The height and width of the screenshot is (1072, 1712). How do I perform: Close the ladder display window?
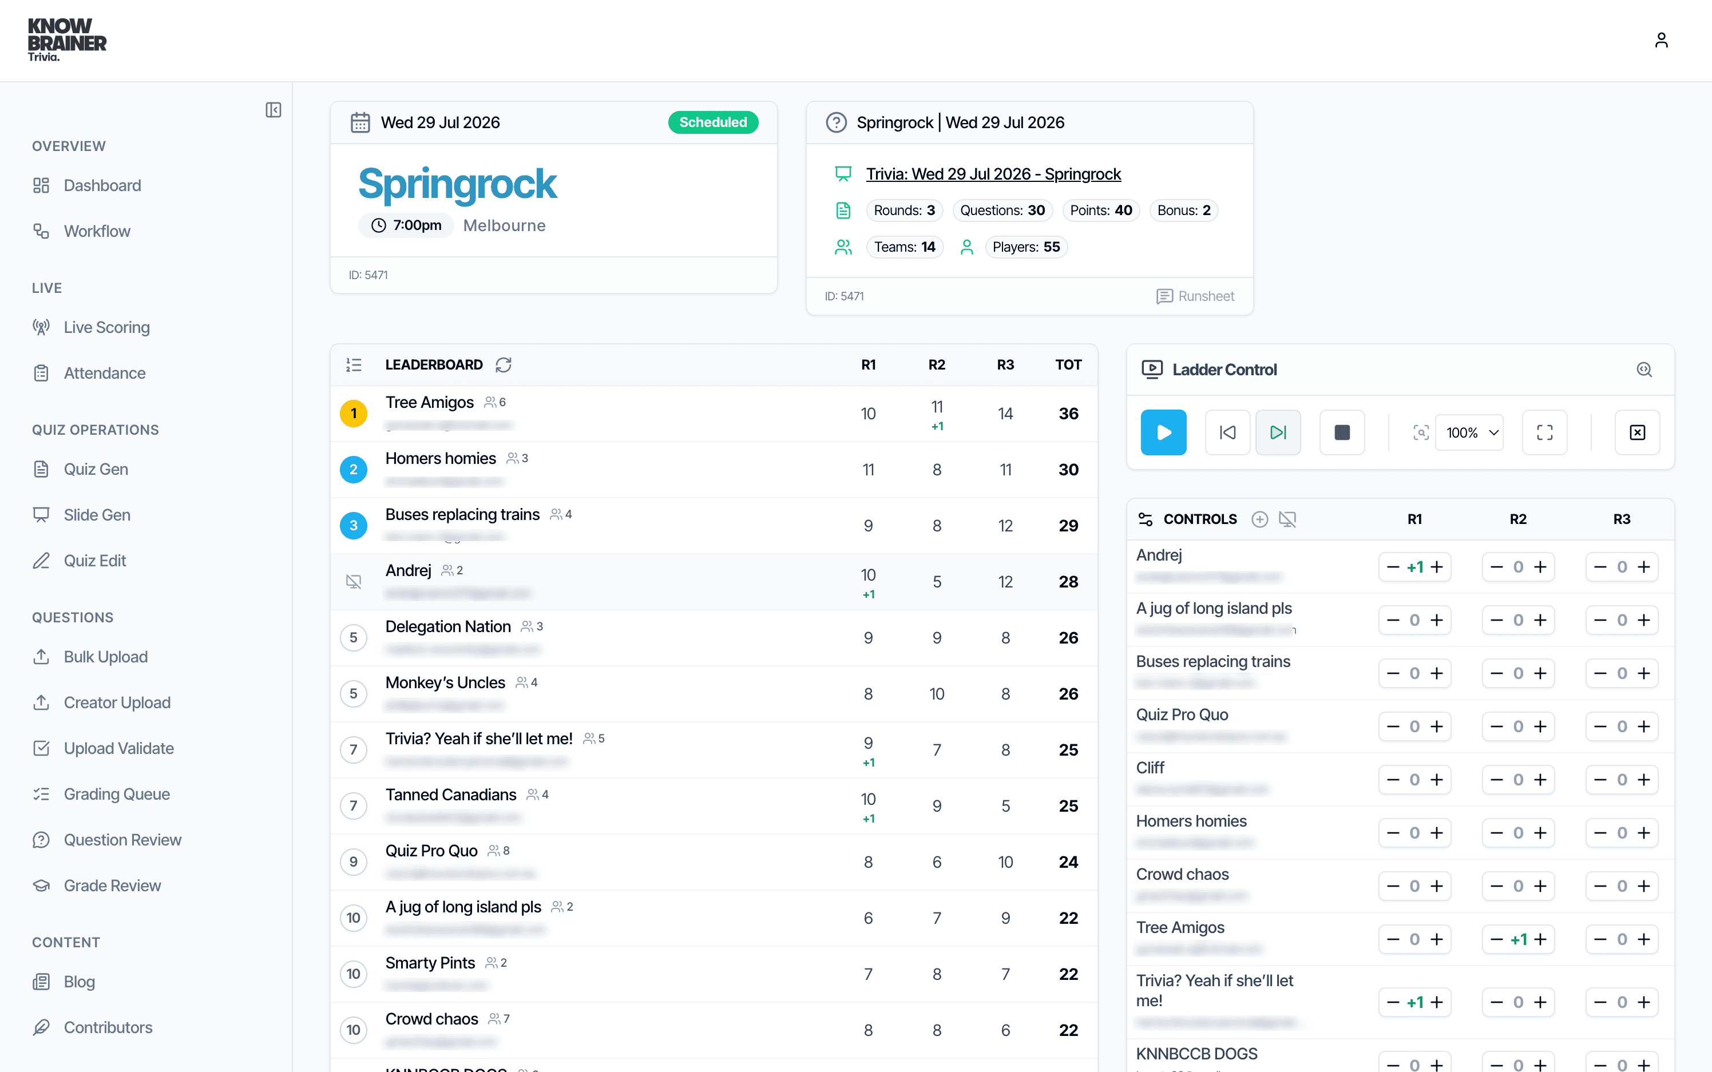tap(1637, 432)
